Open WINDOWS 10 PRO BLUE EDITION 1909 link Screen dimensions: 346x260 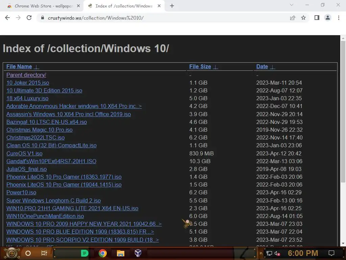click(80, 232)
